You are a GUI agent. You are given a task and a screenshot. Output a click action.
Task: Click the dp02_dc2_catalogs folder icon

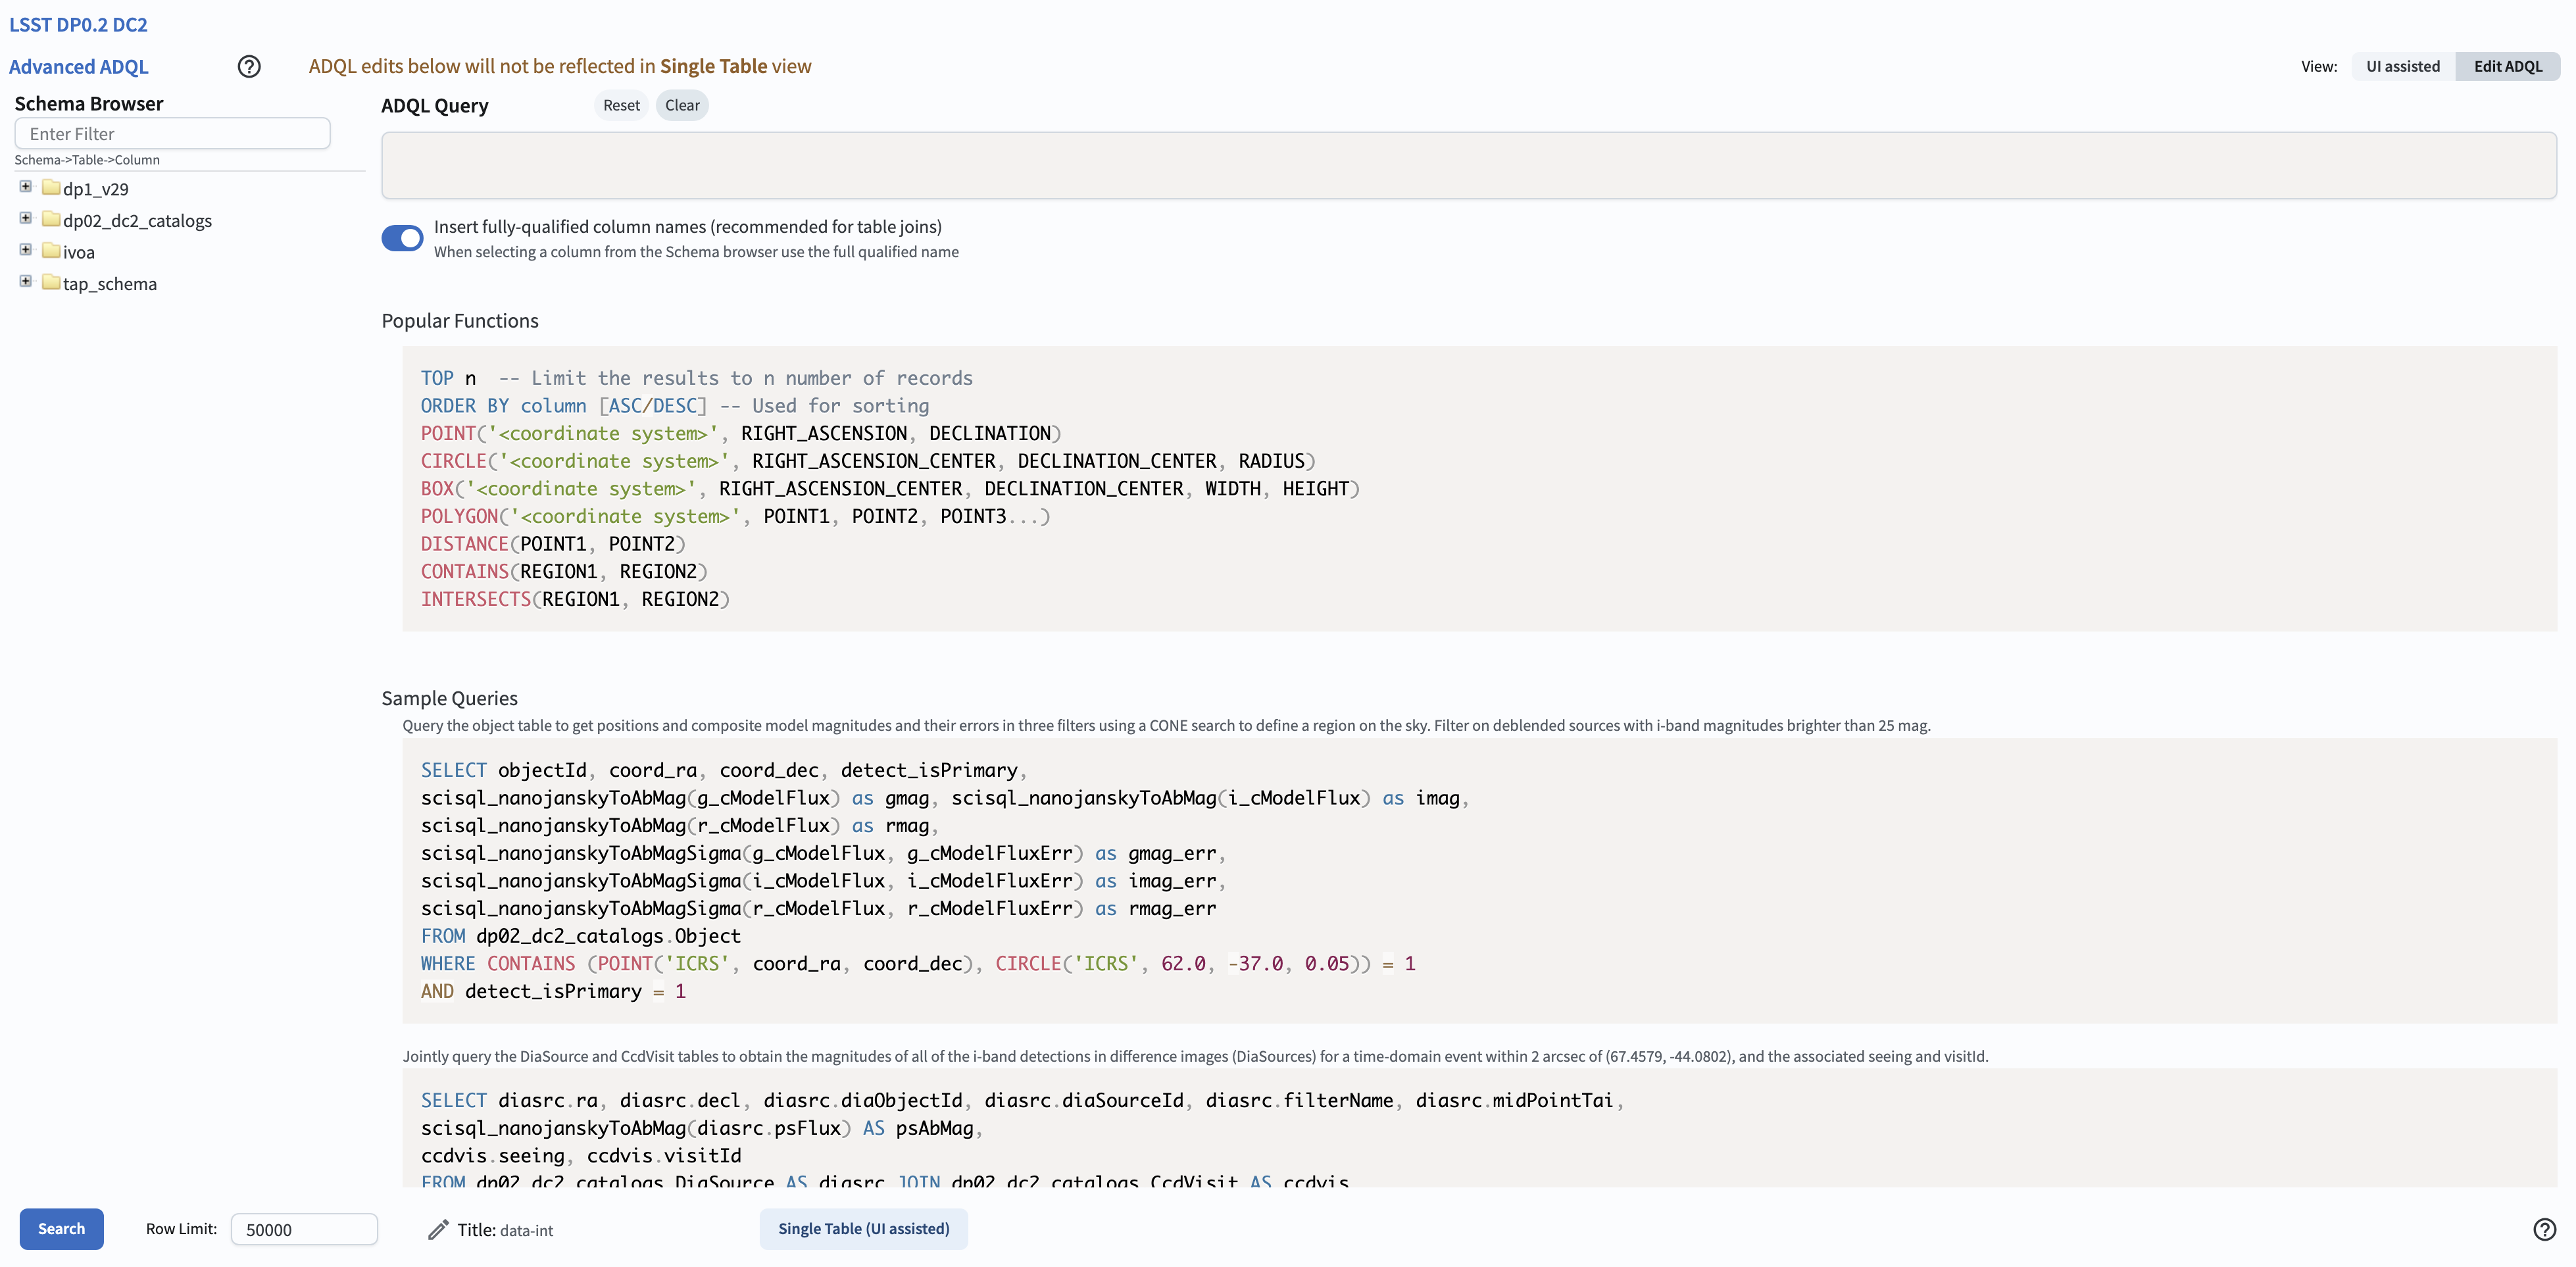pos(52,219)
